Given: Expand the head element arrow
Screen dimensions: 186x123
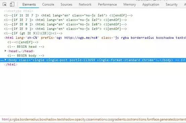Looking at the screenshot, I should tap(5, 51).
